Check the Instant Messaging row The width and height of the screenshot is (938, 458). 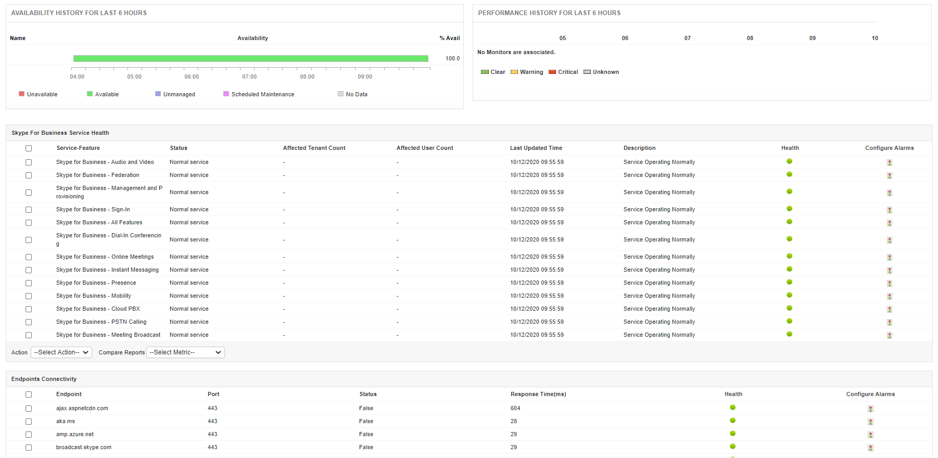(29, 270)
